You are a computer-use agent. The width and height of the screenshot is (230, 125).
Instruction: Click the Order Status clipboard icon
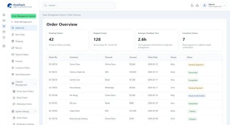(x=14, y=118)
